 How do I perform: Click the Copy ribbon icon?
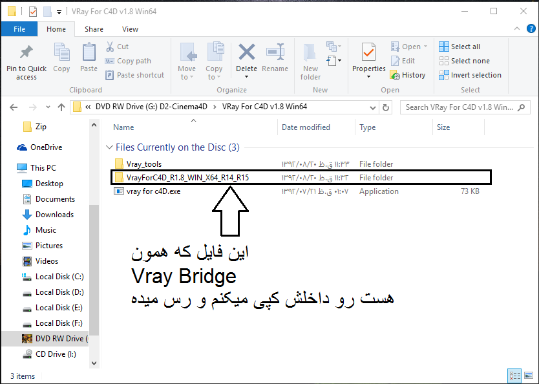click(x=61, y=52)
